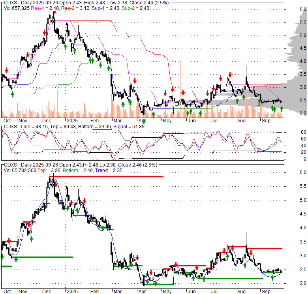
Task: Click Jul on the trend chart's time axis
Action: point(214,292)
